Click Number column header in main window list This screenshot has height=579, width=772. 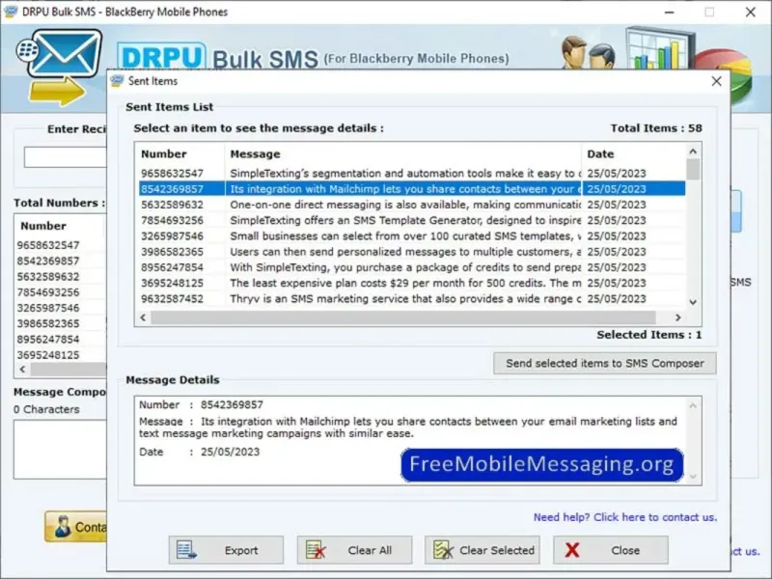coord(43,226)
